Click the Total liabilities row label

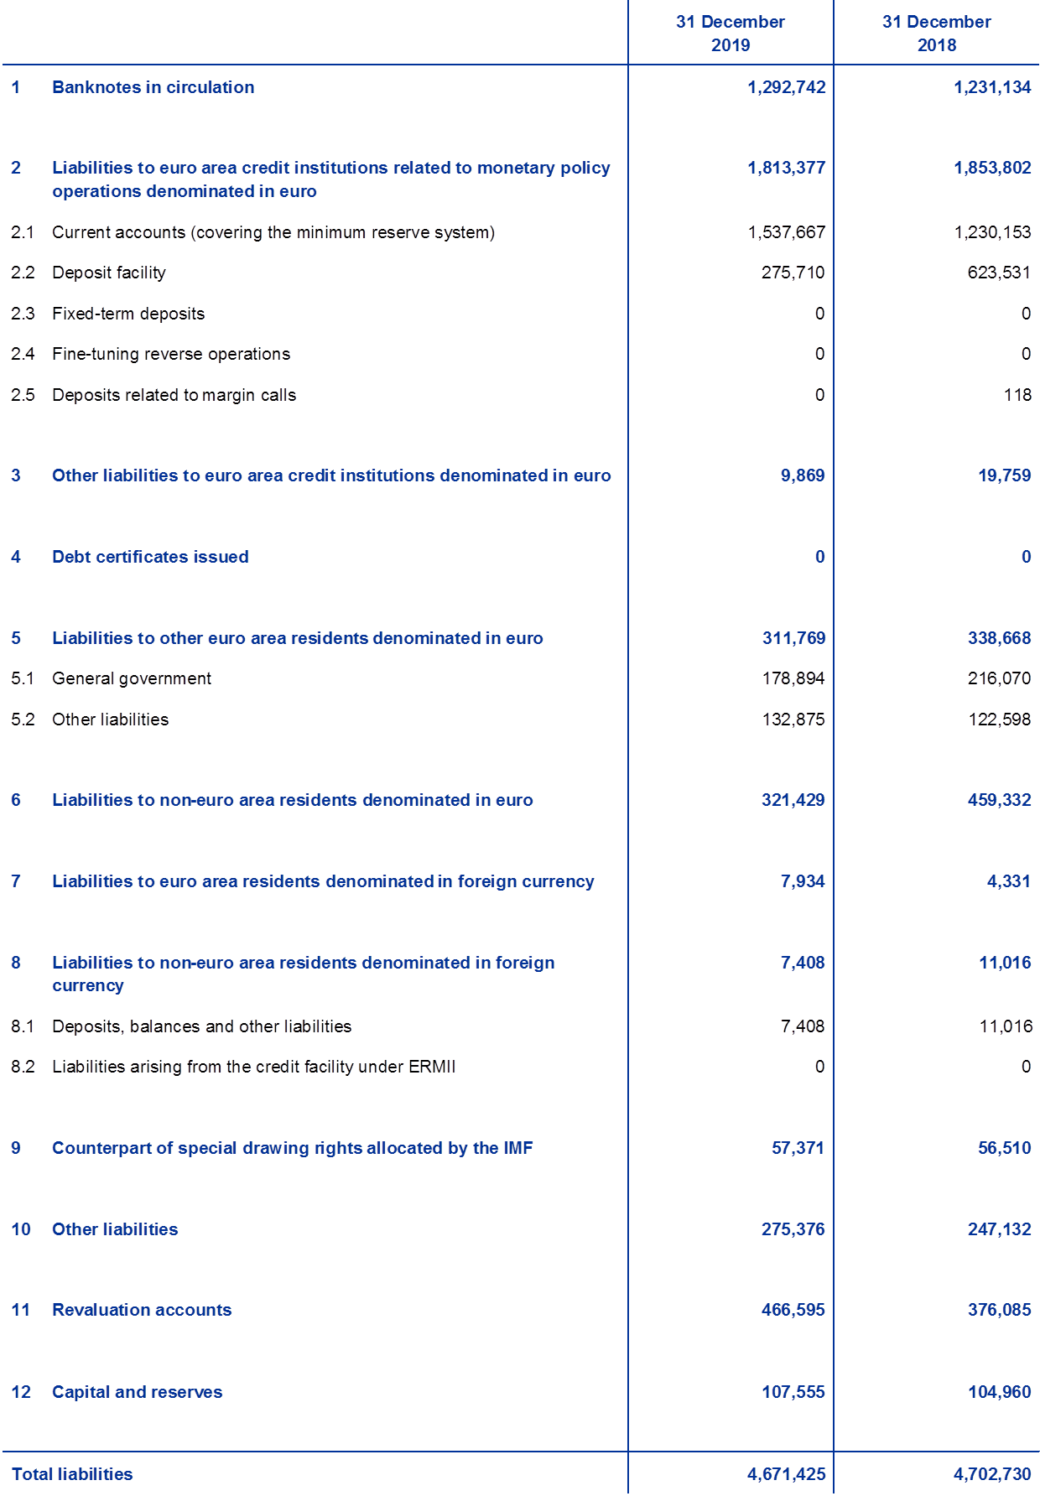coord(72,1474)
